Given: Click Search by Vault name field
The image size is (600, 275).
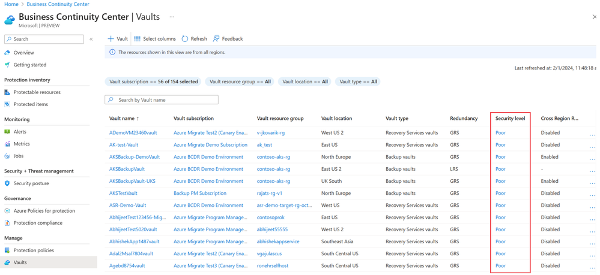Looking at the screenshot, I should pos(162,99).
